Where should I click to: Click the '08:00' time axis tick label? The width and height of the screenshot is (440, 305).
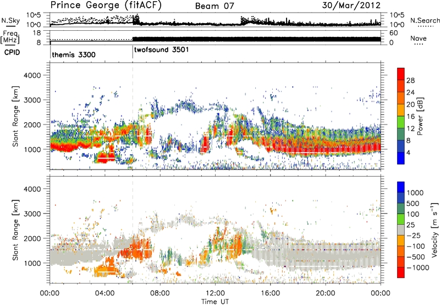click(160, 293)
